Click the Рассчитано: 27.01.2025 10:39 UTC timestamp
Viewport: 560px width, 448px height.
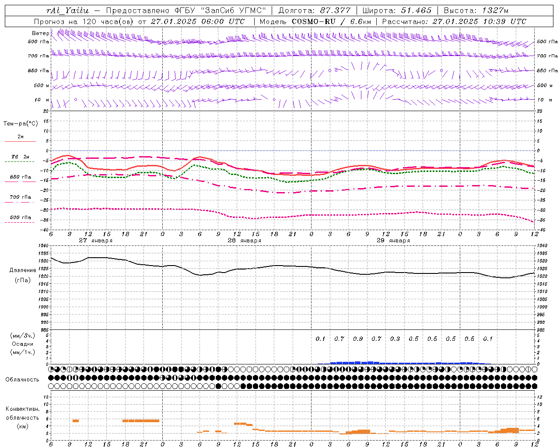click(454, 21)
